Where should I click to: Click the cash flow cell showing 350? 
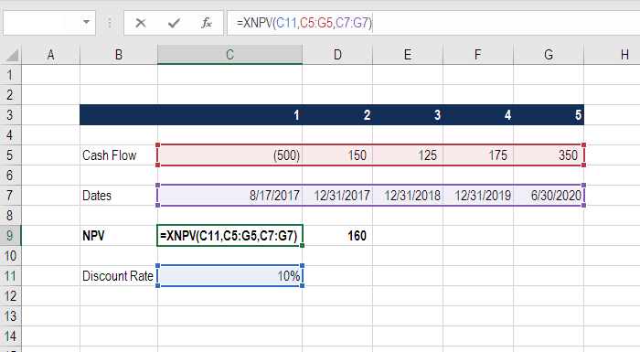pyautogui.click(x=549, y=155)
